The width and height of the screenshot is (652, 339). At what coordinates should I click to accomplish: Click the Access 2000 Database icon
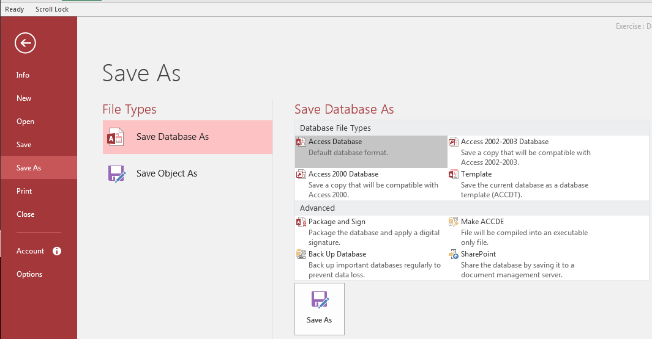point(301,174)
